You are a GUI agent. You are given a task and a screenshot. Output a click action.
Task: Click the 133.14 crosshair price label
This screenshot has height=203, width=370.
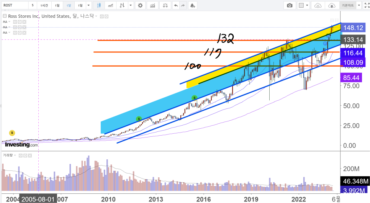point(353,40)
